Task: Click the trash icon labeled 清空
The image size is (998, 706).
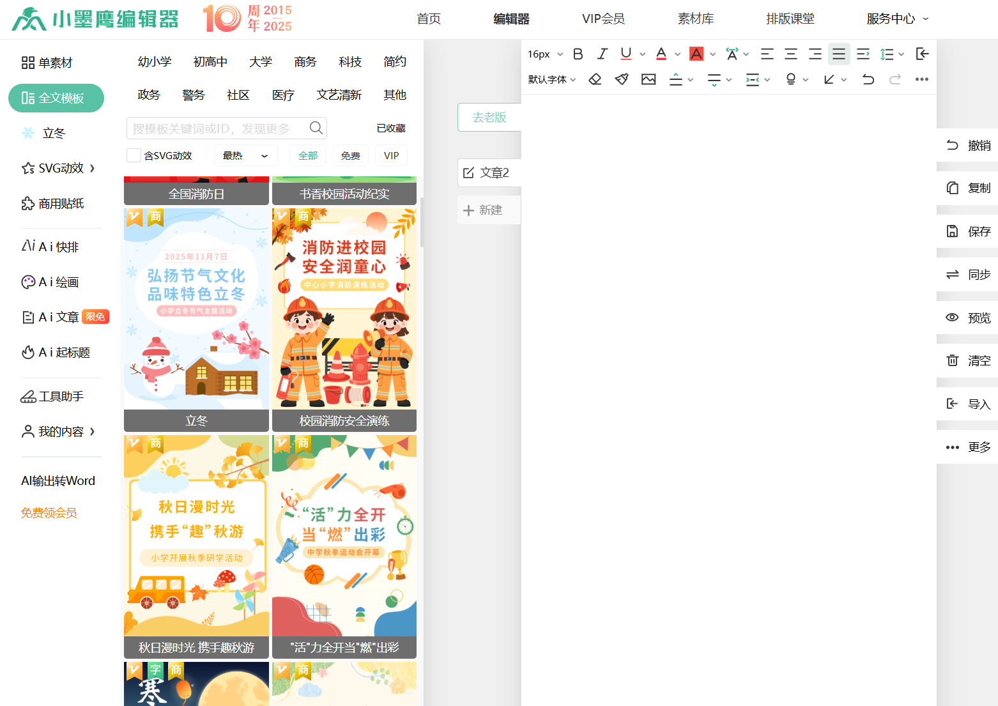Action: (967, 361)
